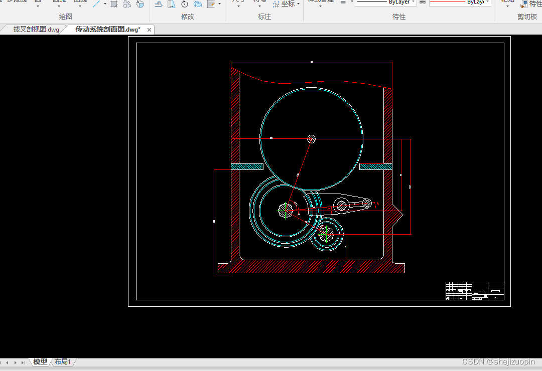This screenshot has height=371, width=542.
Task: Switch to 拨叉剖视图.dwg document tab
Action: (x=36, y=30)
